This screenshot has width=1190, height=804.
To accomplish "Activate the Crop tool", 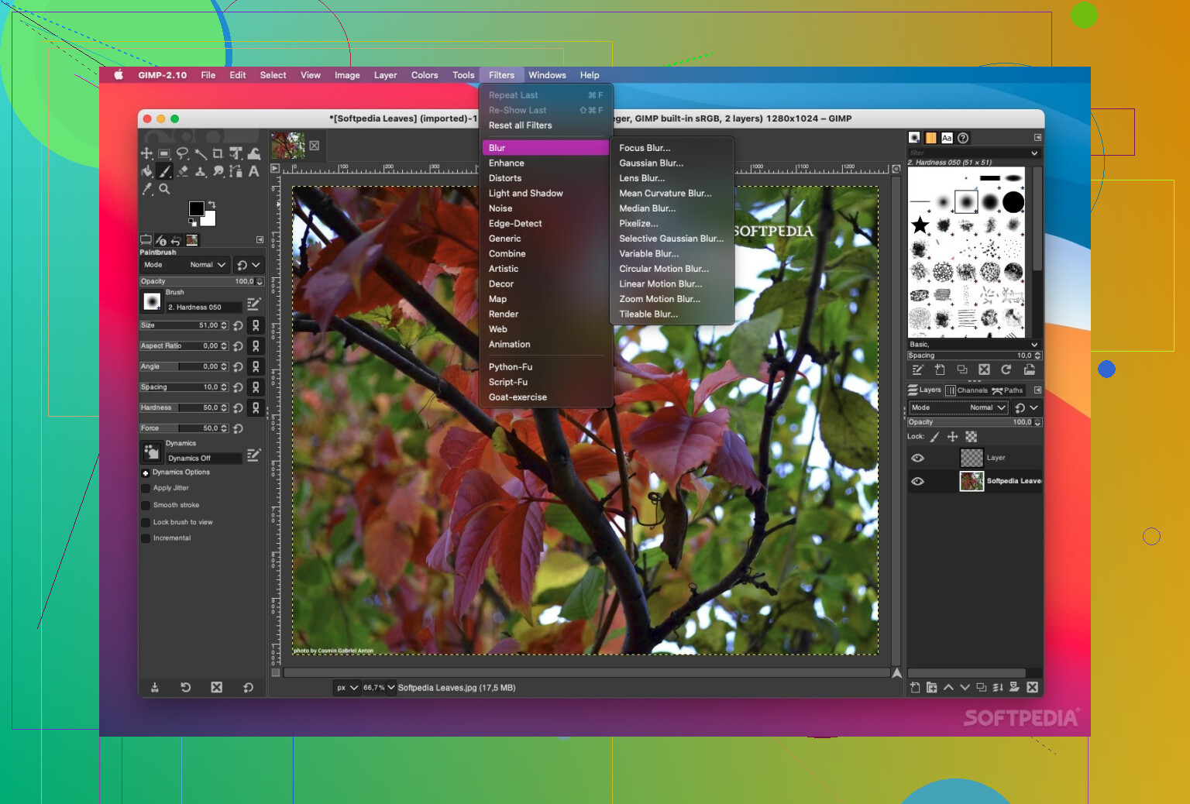I will point(219,153).
